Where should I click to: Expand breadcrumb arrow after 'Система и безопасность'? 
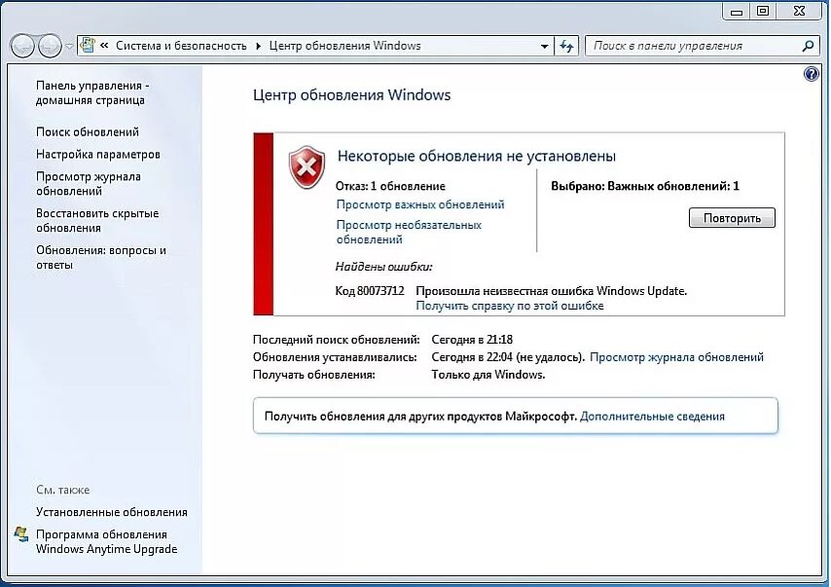point(258,46)
